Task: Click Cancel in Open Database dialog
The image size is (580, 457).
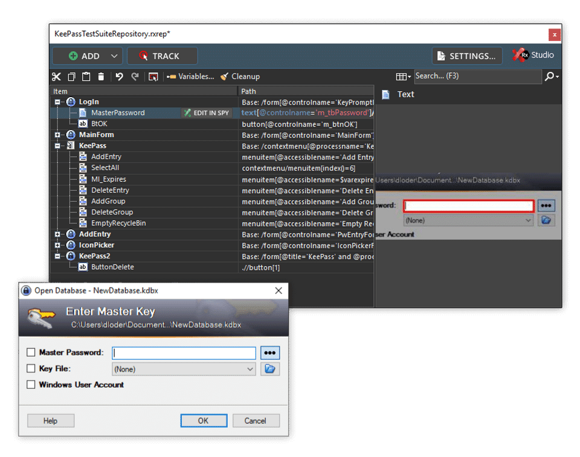Action: [x=256, y=421]
